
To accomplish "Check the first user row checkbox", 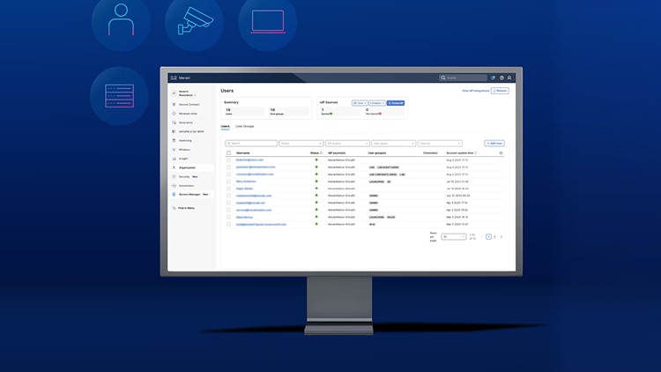I will [x=228, y=160].
